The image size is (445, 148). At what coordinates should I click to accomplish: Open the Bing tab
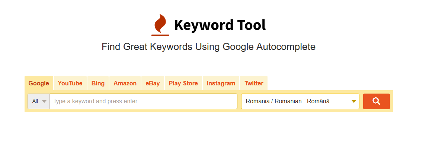pos(98,84)
